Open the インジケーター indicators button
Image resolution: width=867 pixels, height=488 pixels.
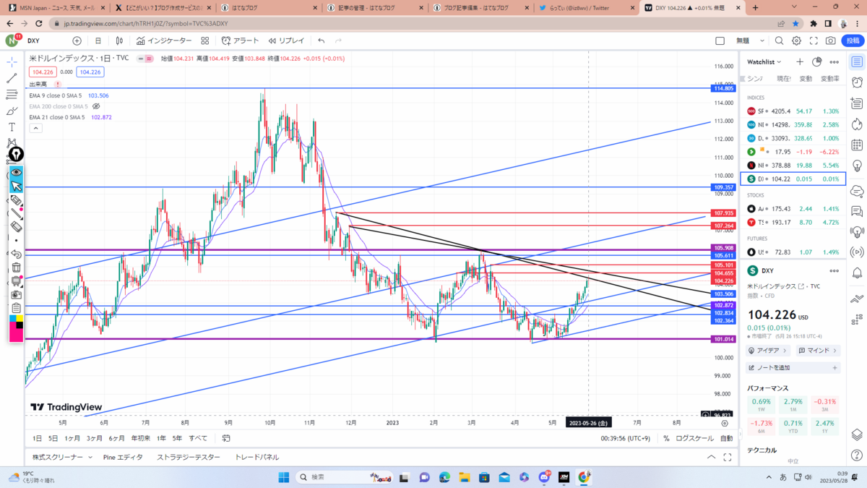pyautogui.click(x=164, y=41)
